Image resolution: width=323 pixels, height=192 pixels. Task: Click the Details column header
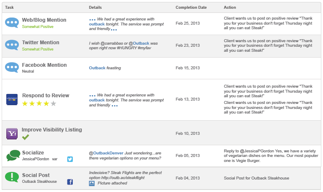(x=95, y=8)
